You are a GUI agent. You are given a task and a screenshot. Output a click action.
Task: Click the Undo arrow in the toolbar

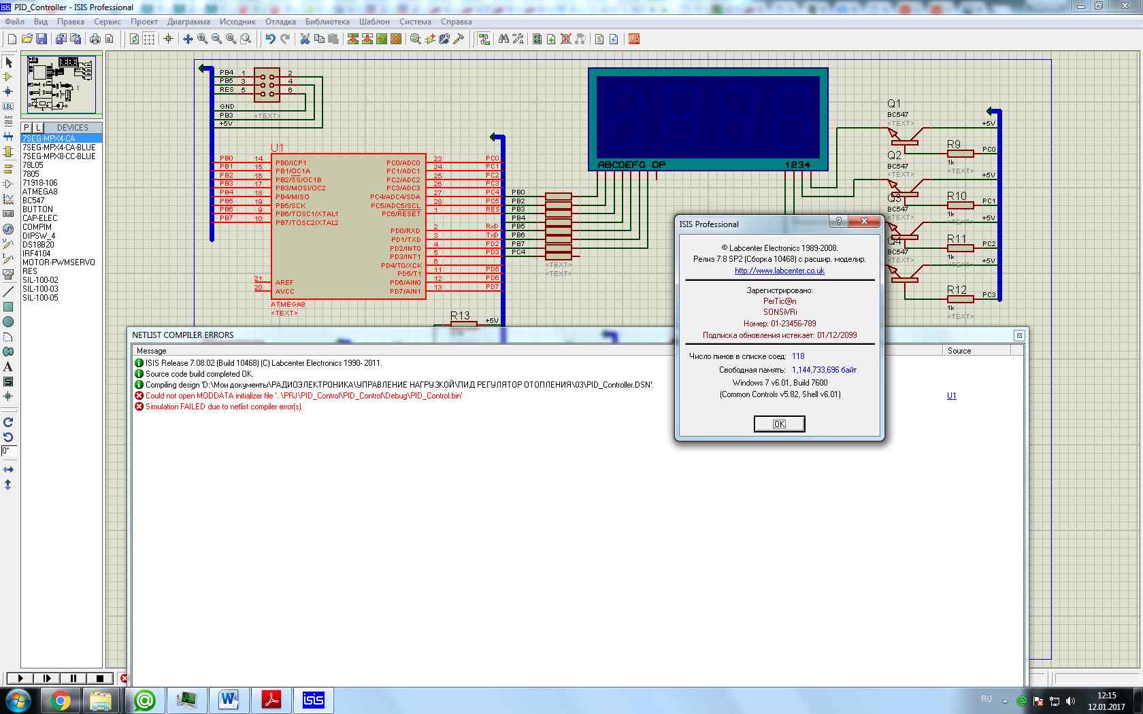270,39
